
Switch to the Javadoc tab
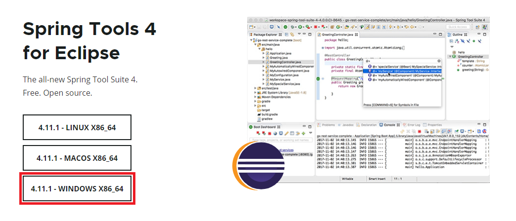(345, 125)
